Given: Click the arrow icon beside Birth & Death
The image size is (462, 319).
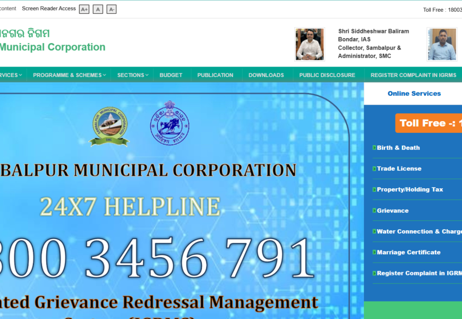Looking at the screenshot, I should 374,148.
